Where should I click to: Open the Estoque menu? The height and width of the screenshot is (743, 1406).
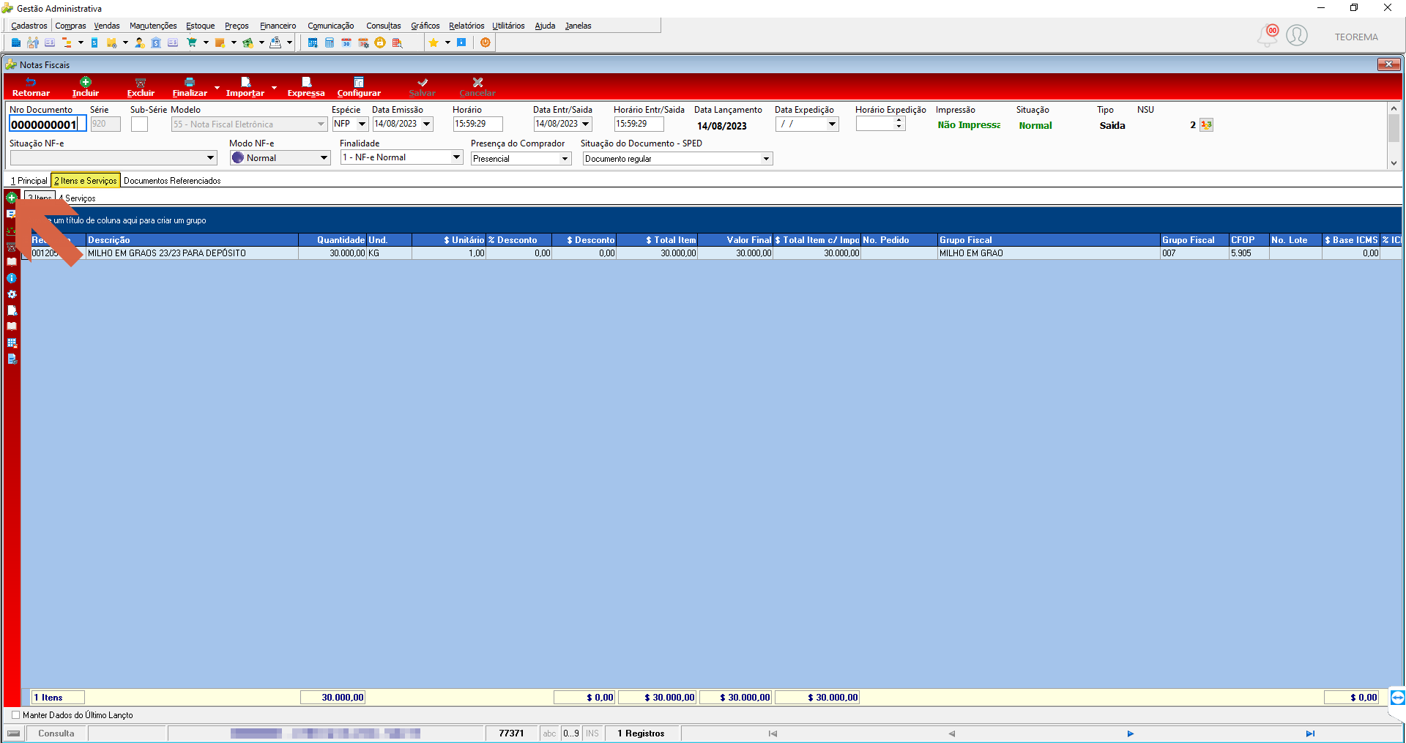tap(200, 26)
